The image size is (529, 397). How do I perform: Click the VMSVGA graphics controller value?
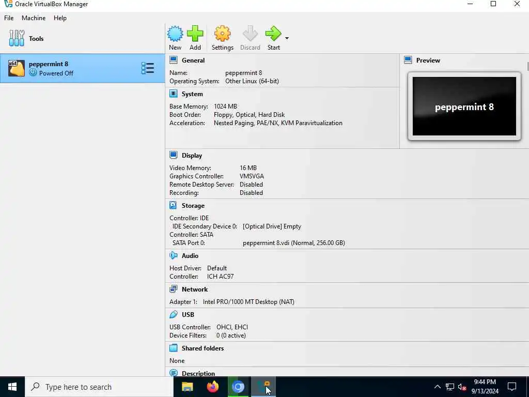252,176
